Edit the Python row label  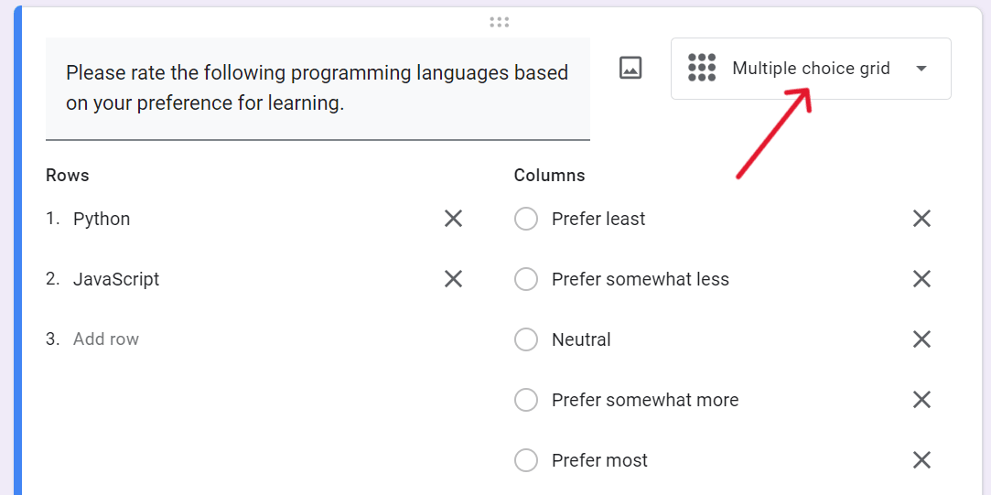[102, 219]
